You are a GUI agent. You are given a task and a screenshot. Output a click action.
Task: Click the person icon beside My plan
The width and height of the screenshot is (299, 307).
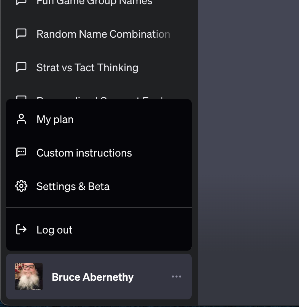[21, 119]
